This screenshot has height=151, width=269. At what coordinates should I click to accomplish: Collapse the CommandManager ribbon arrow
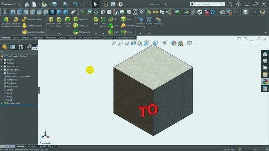266,32
